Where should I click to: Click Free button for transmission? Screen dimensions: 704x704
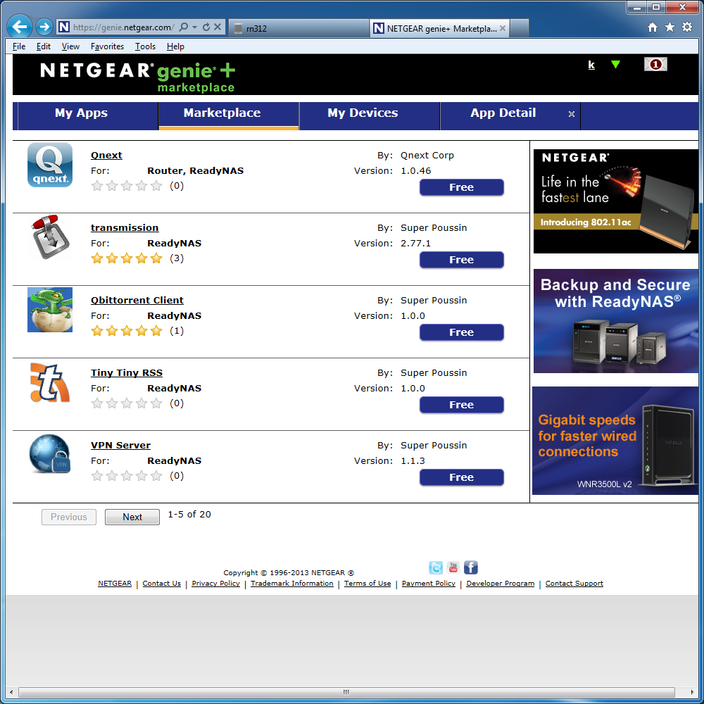point(462,260)
